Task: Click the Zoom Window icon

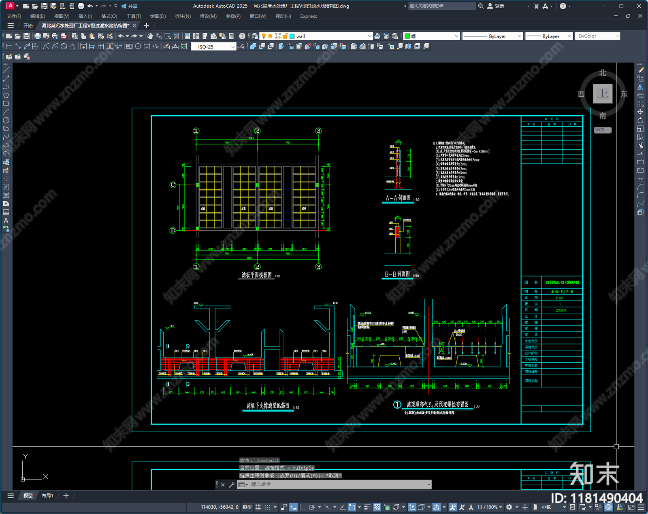Action: coord(168,36)
